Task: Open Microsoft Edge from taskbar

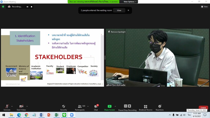Action: click(19, 115)
